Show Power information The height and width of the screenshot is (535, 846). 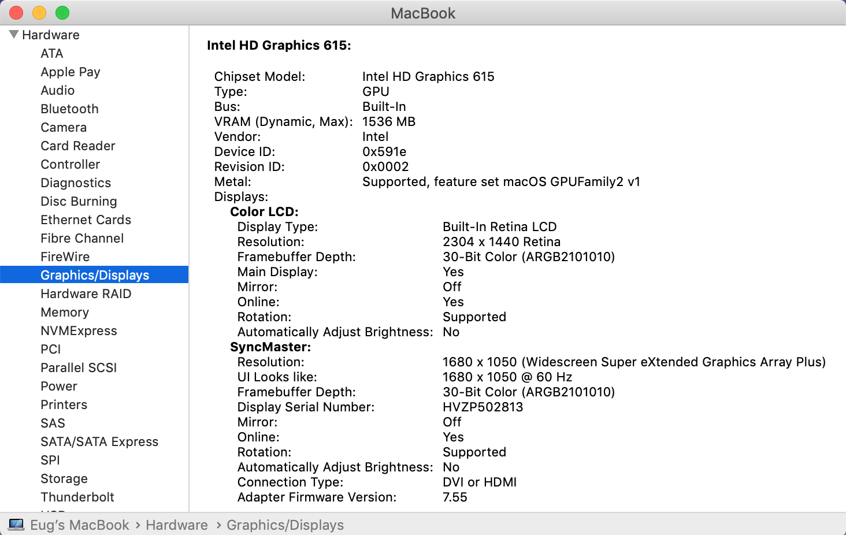(59, 386)
